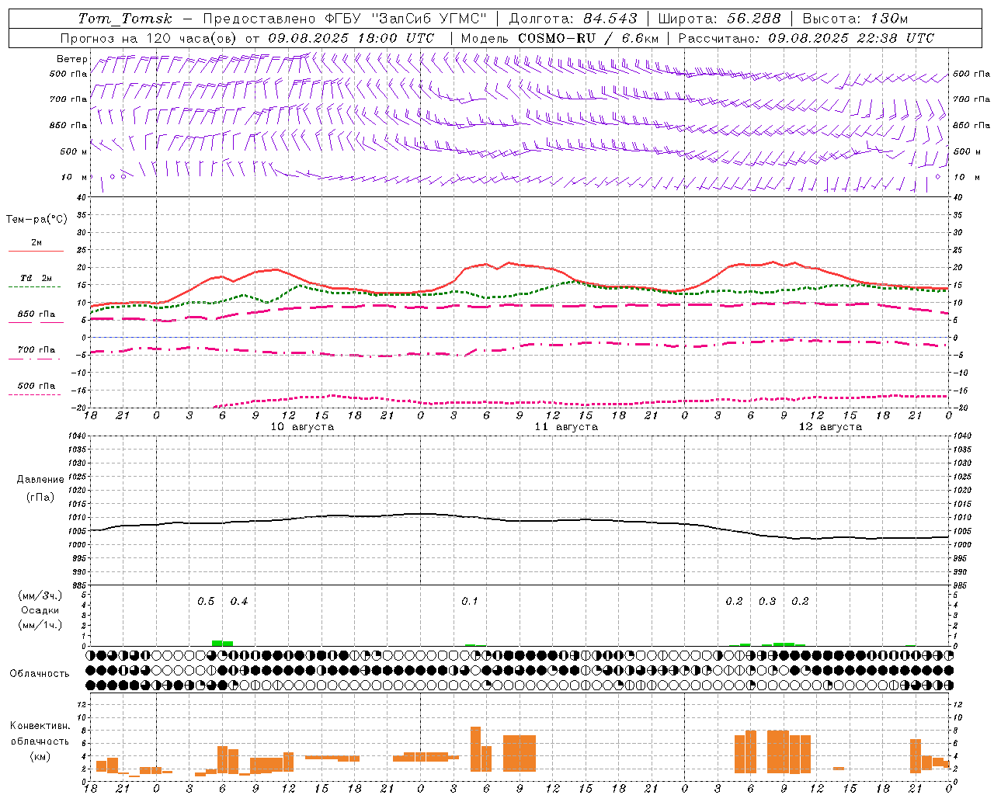This screenshot has height=795, width=994.
Task: Select the "Облачность" cloudiness label
Action: 40,674
